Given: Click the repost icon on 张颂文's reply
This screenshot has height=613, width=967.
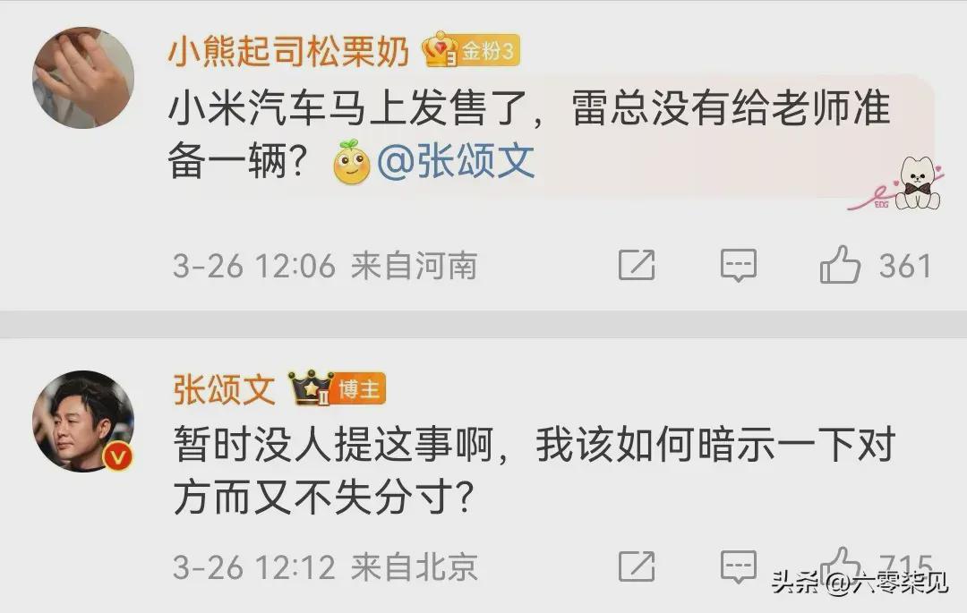Looking at the screenshot, I should click(637, 566).
